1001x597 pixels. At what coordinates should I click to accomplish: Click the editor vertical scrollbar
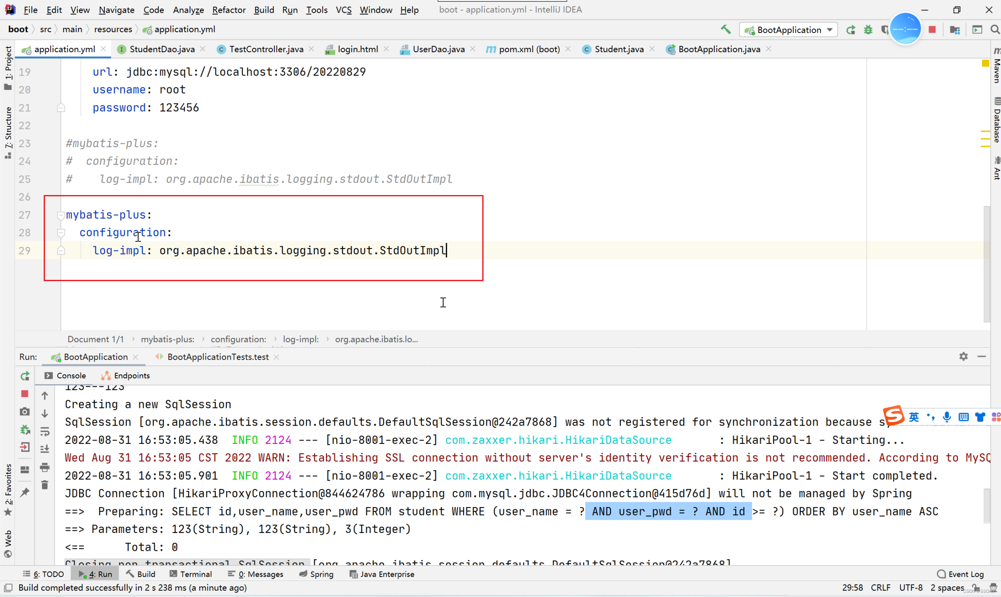click(x=987, y=264)
